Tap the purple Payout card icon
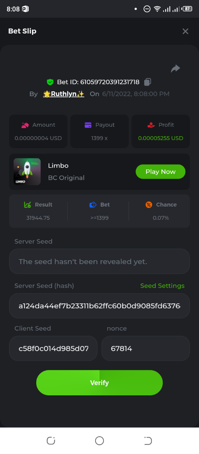The image size is (199, 454). point(88,125)
